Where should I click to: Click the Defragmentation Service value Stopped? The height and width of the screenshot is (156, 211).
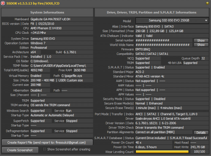click(x=72, y=131)
